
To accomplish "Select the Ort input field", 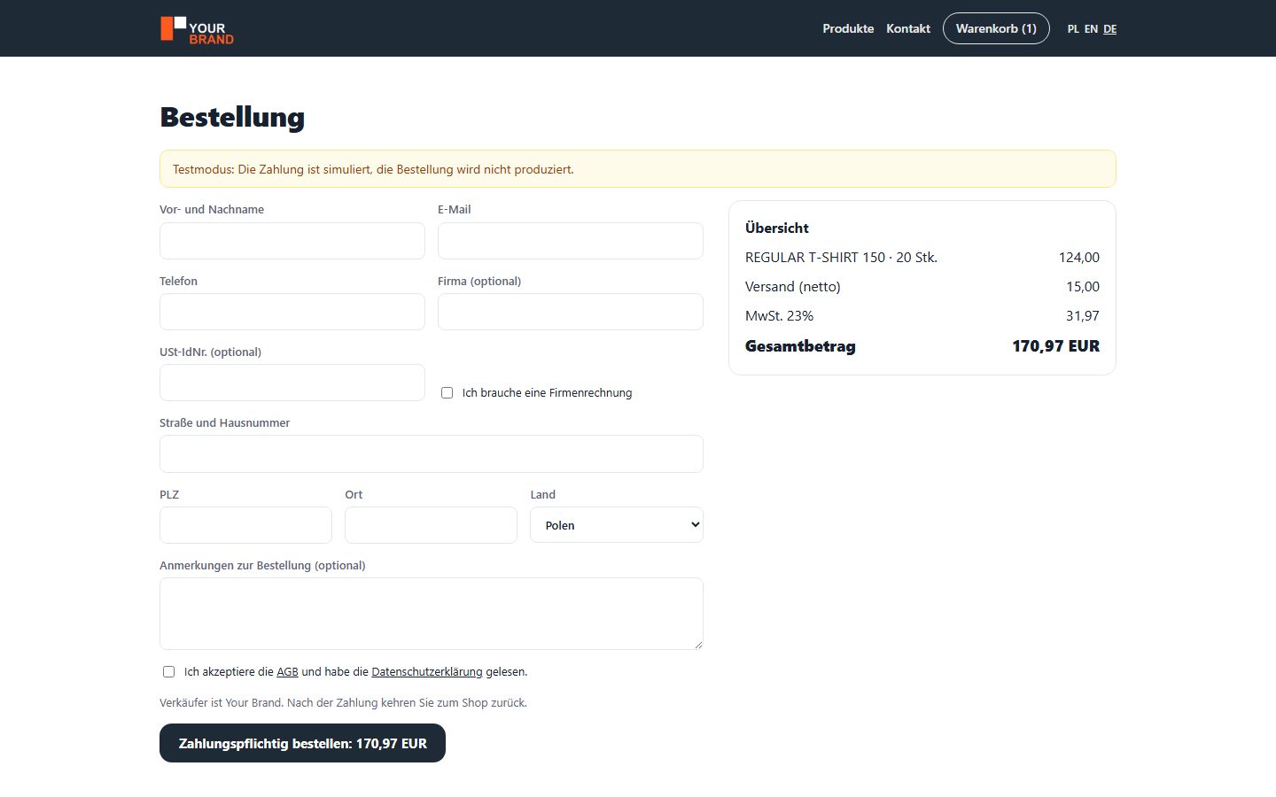I will pos(431,525).
